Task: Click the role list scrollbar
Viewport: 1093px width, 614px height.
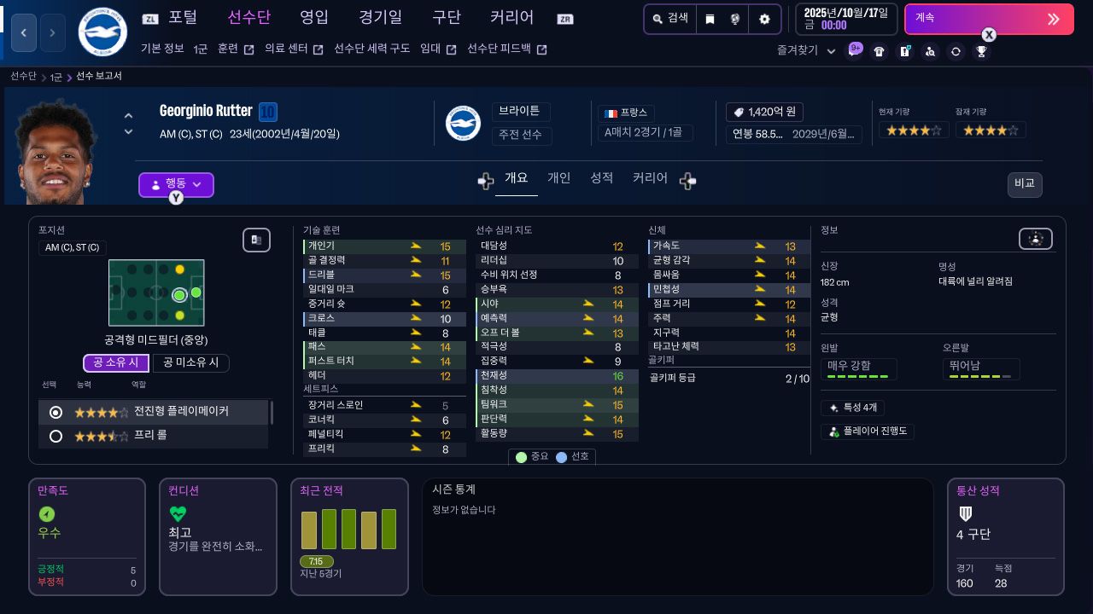Action: coord(272,413)
